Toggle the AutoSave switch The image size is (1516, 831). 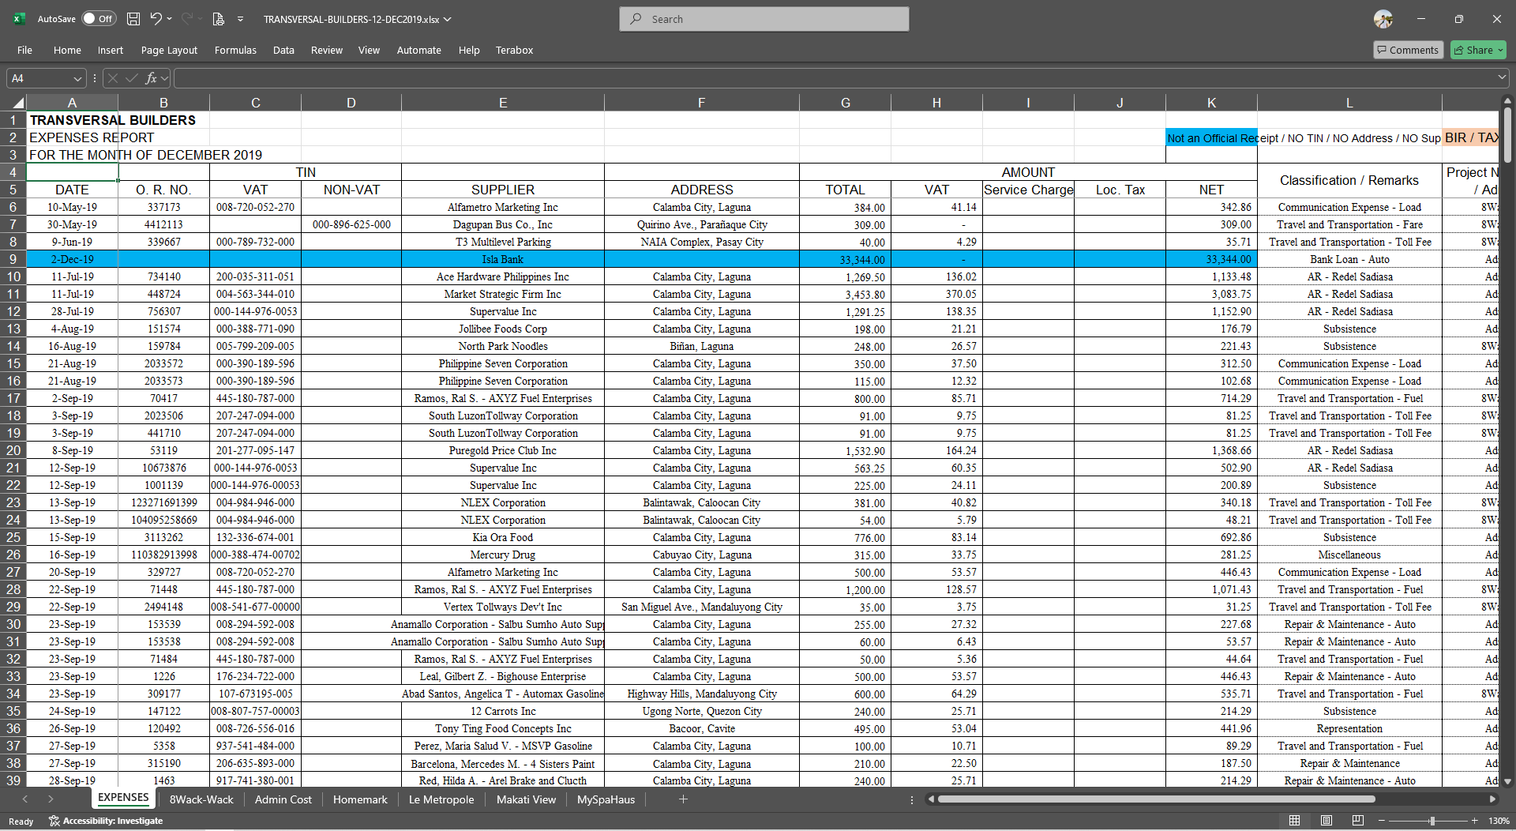pos(99,19)
